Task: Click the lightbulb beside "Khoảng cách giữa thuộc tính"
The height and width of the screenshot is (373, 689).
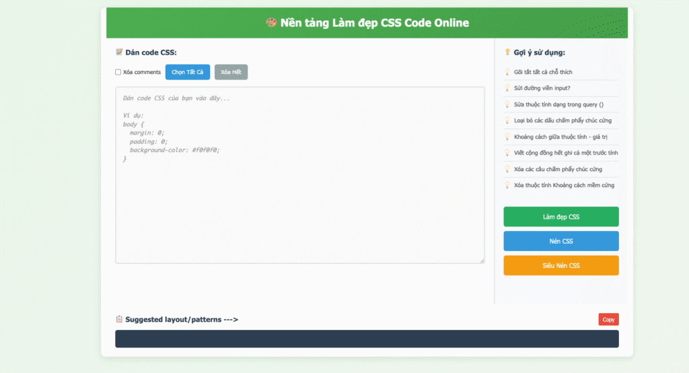Action: 507,137
